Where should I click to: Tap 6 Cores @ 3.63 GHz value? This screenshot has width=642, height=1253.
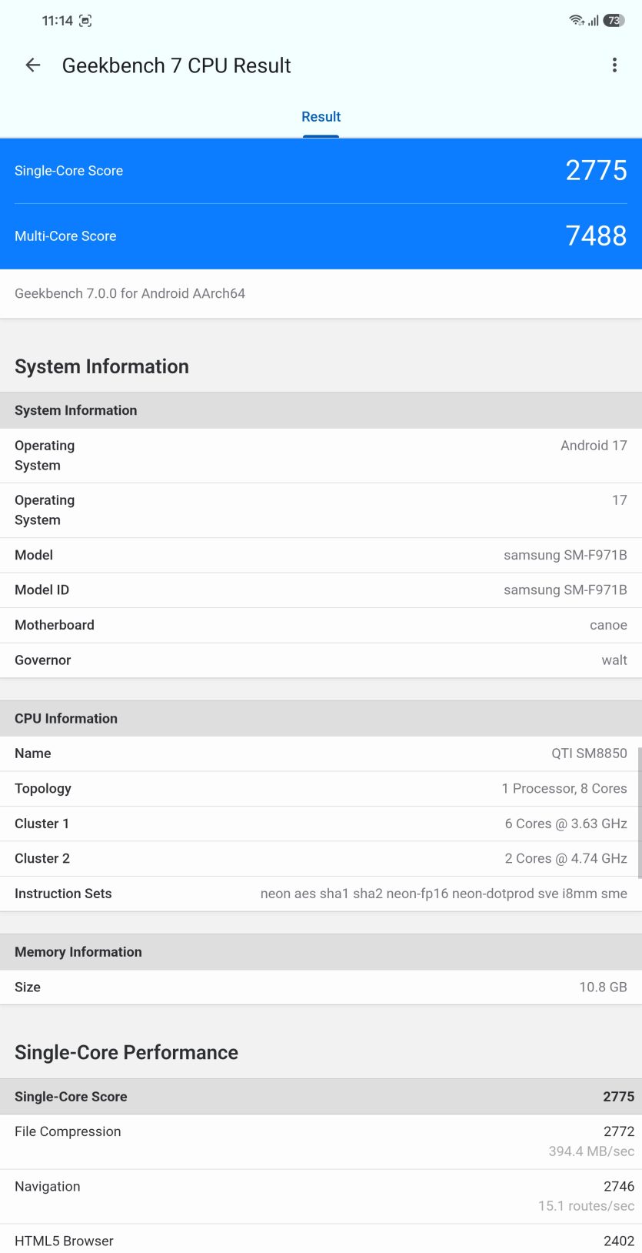tap(566, 824)
